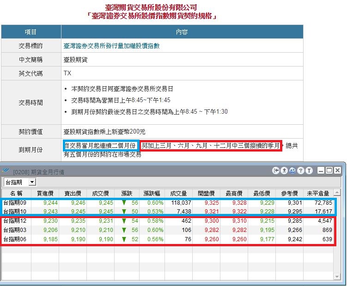Click the T font icon in the title bar
This screenshot has height=286, width=347.
309,170
